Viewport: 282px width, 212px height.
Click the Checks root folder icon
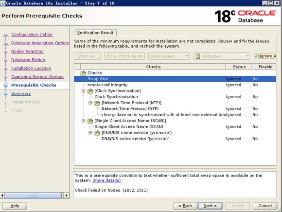point(83,73)
